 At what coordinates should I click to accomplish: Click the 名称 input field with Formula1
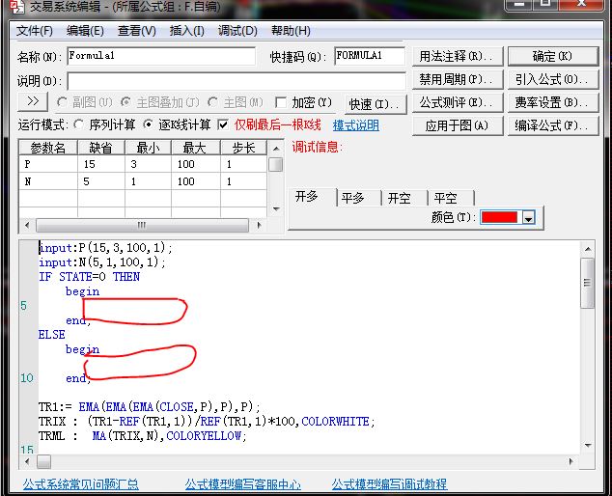tap(161, 56)
